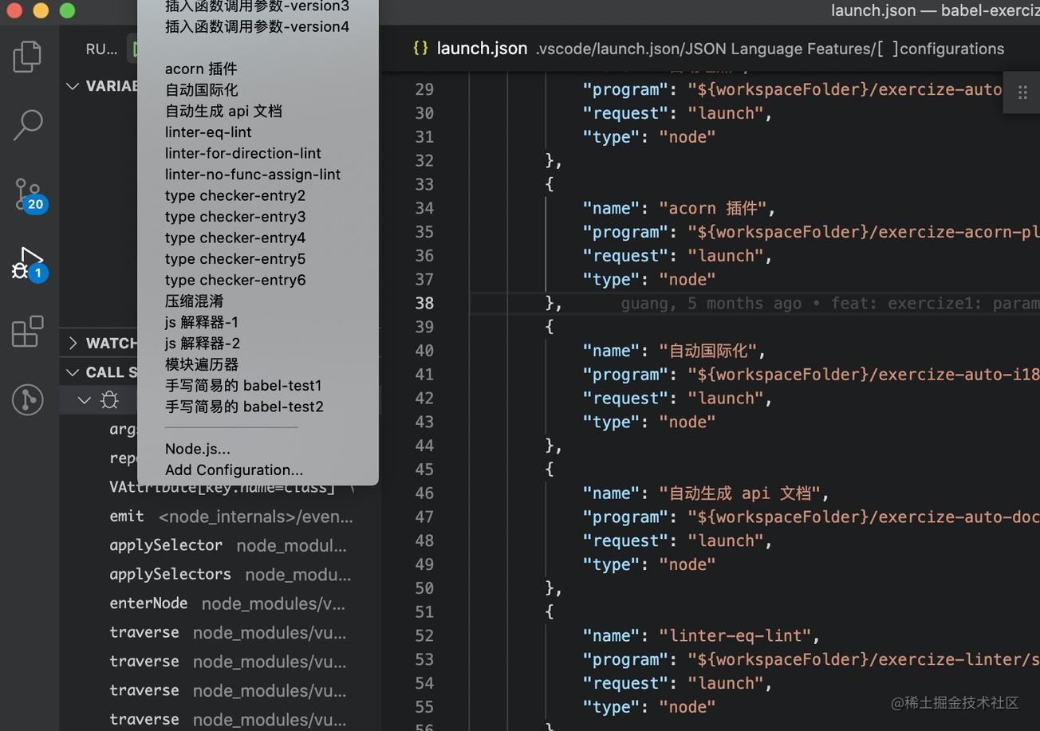The width and height of the screenshot is (1040, 731).
Task: Open the Explorer view in activity bar
Action: coord(28,57)
